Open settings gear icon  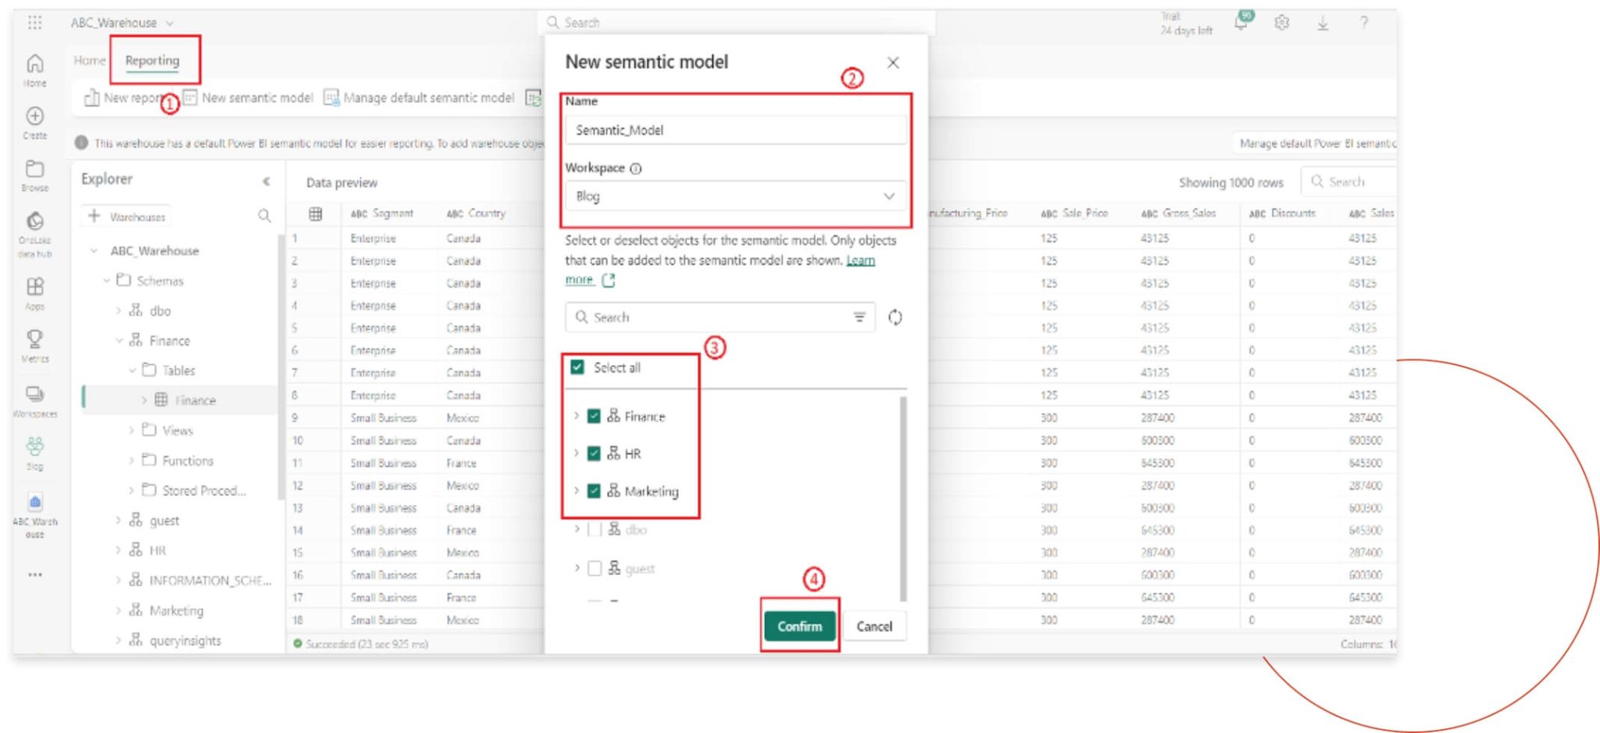pos(1282,23)
